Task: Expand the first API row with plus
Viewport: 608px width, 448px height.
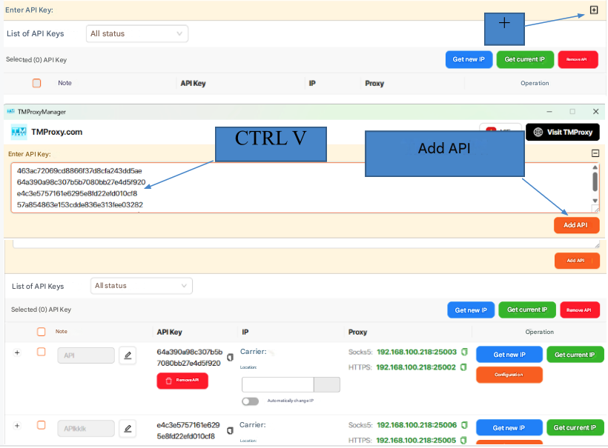Action: (17, 352)
